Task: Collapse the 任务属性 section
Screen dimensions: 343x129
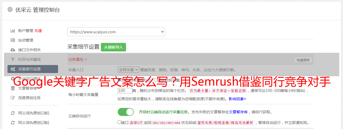Action: [78, 59]
